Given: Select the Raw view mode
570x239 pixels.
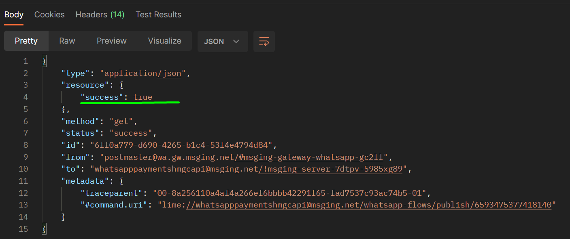Looking at the screenshot, I should 67,41.
